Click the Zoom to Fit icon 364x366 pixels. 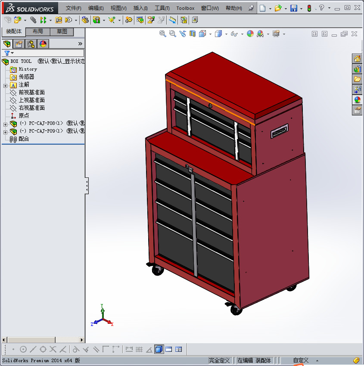(x=163, y=34)
